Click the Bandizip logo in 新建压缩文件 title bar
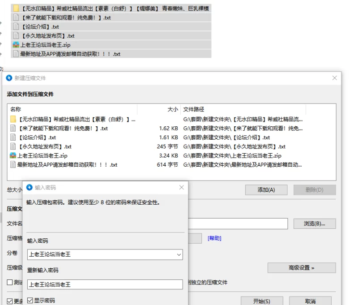The width and height of the screenshot is (358, 305). click(x=9, y=78)
